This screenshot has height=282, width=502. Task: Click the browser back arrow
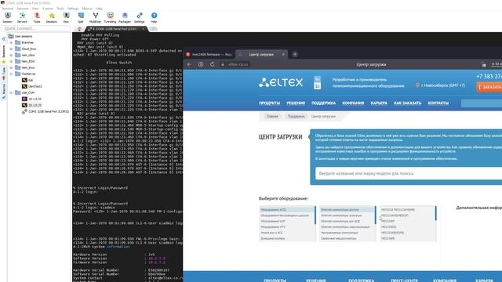point(189,64)
